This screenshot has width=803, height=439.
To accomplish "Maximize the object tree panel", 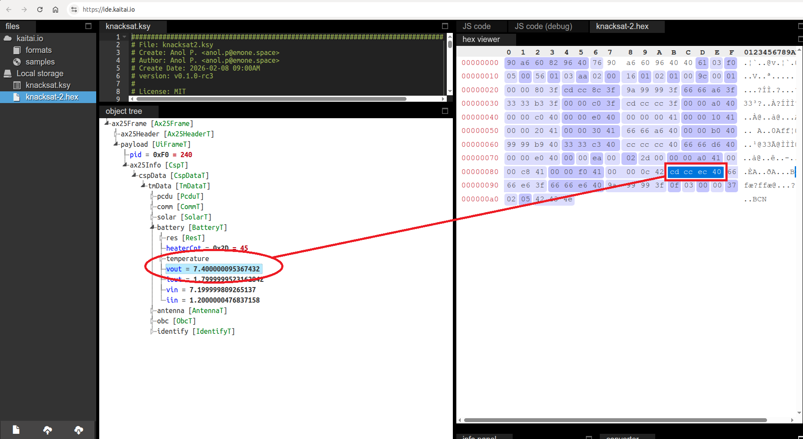I will pos(445,111).
